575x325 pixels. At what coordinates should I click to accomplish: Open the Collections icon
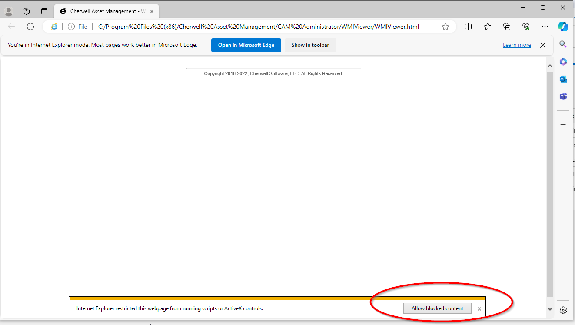coord(507,27)
